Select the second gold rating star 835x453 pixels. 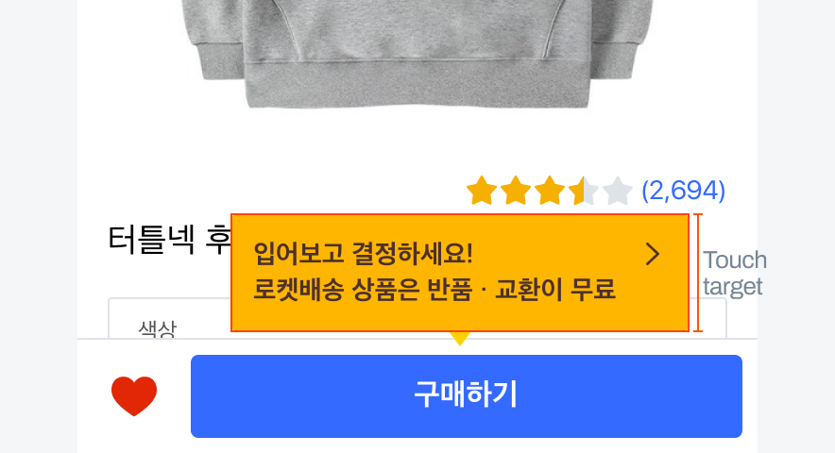tap(516, 191)
